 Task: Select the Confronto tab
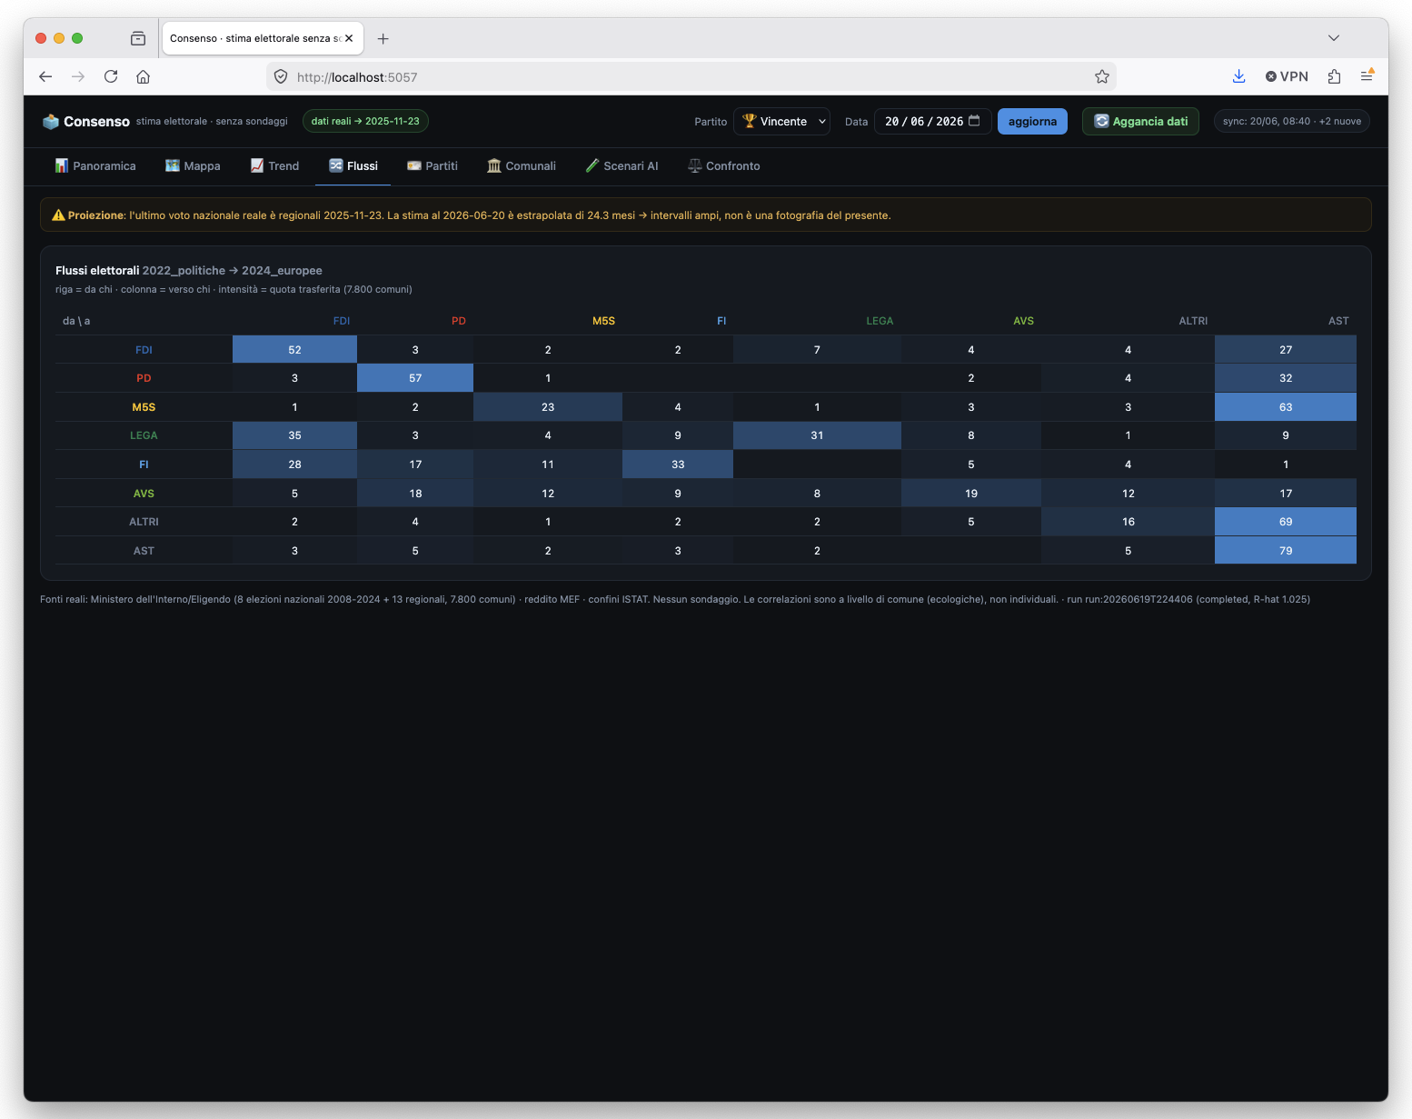pos(724,166)
